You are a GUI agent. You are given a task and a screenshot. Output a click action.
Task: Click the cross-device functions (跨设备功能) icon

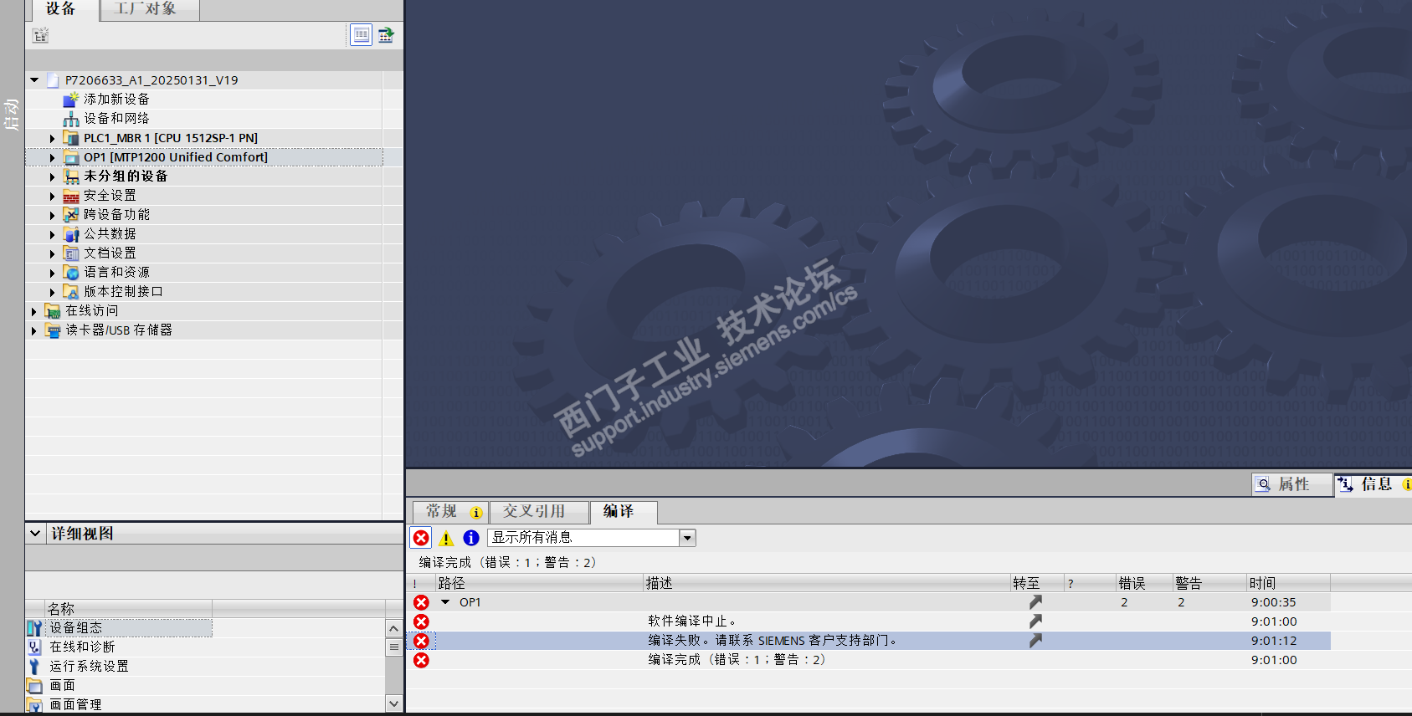tap(71, 215)
